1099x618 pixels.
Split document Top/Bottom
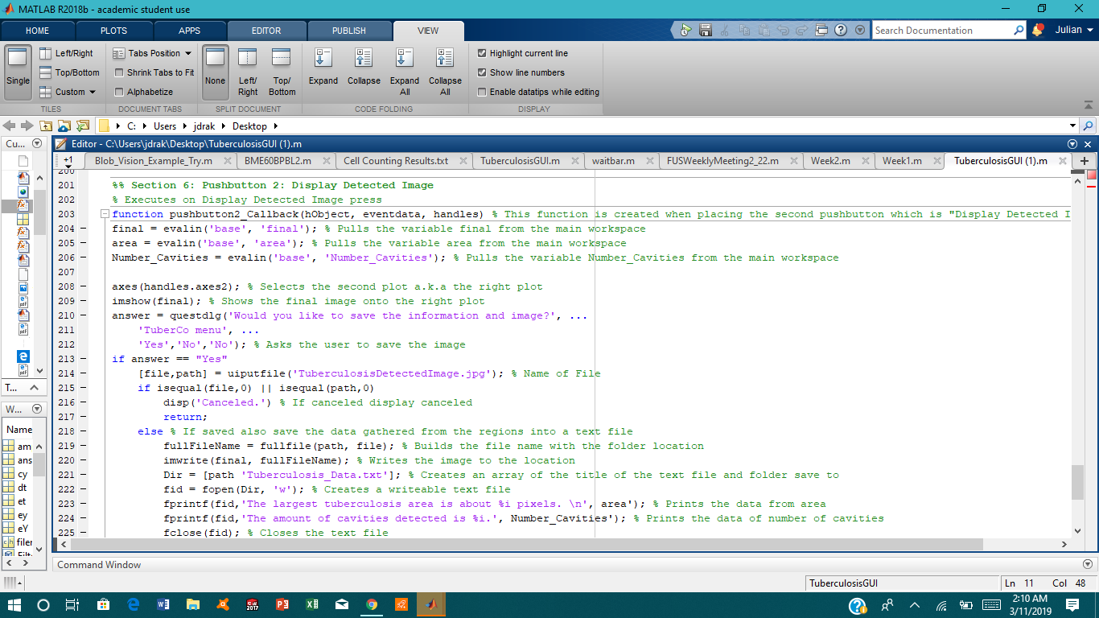click(x=282, y=72)
